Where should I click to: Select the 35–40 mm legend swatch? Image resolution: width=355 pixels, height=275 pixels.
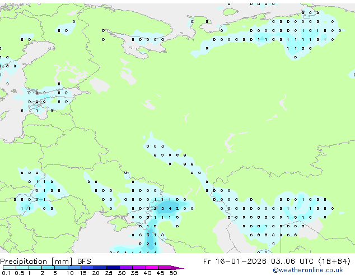[139, 268]
